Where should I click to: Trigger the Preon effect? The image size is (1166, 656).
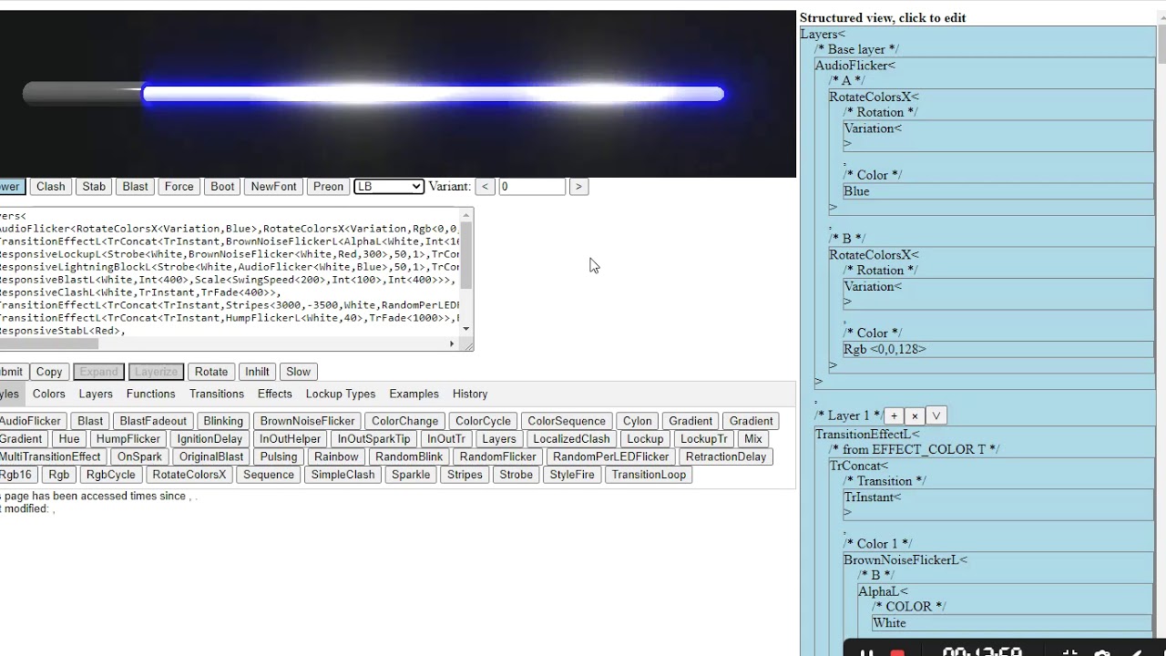click(x=328, y=187)
